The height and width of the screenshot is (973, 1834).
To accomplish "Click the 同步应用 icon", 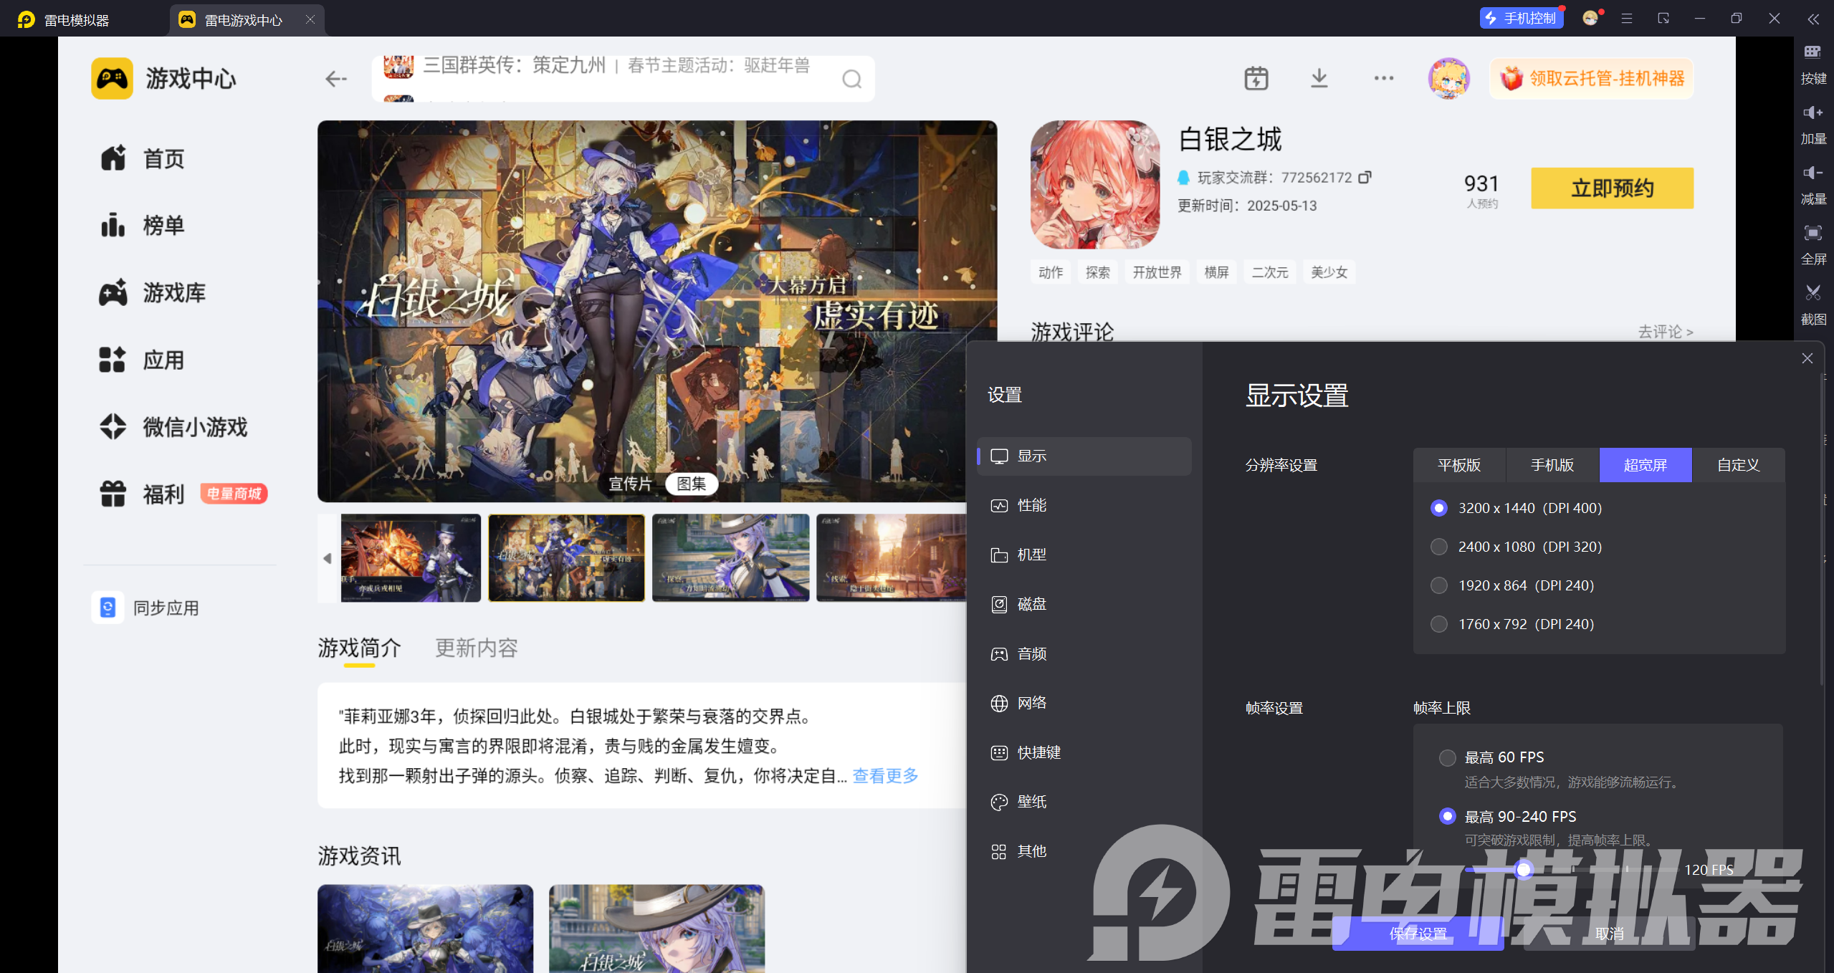I will 108,608.
